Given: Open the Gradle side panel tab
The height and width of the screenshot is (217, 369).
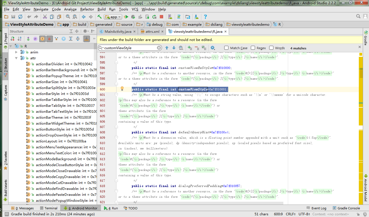Looking at the screenshot, I should click(366, 38).
